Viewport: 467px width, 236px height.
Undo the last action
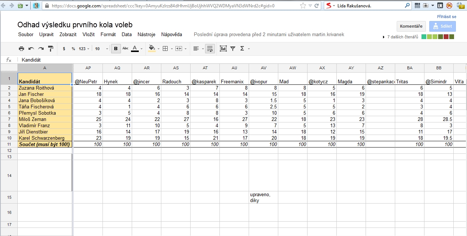click(x=31, y=49)
